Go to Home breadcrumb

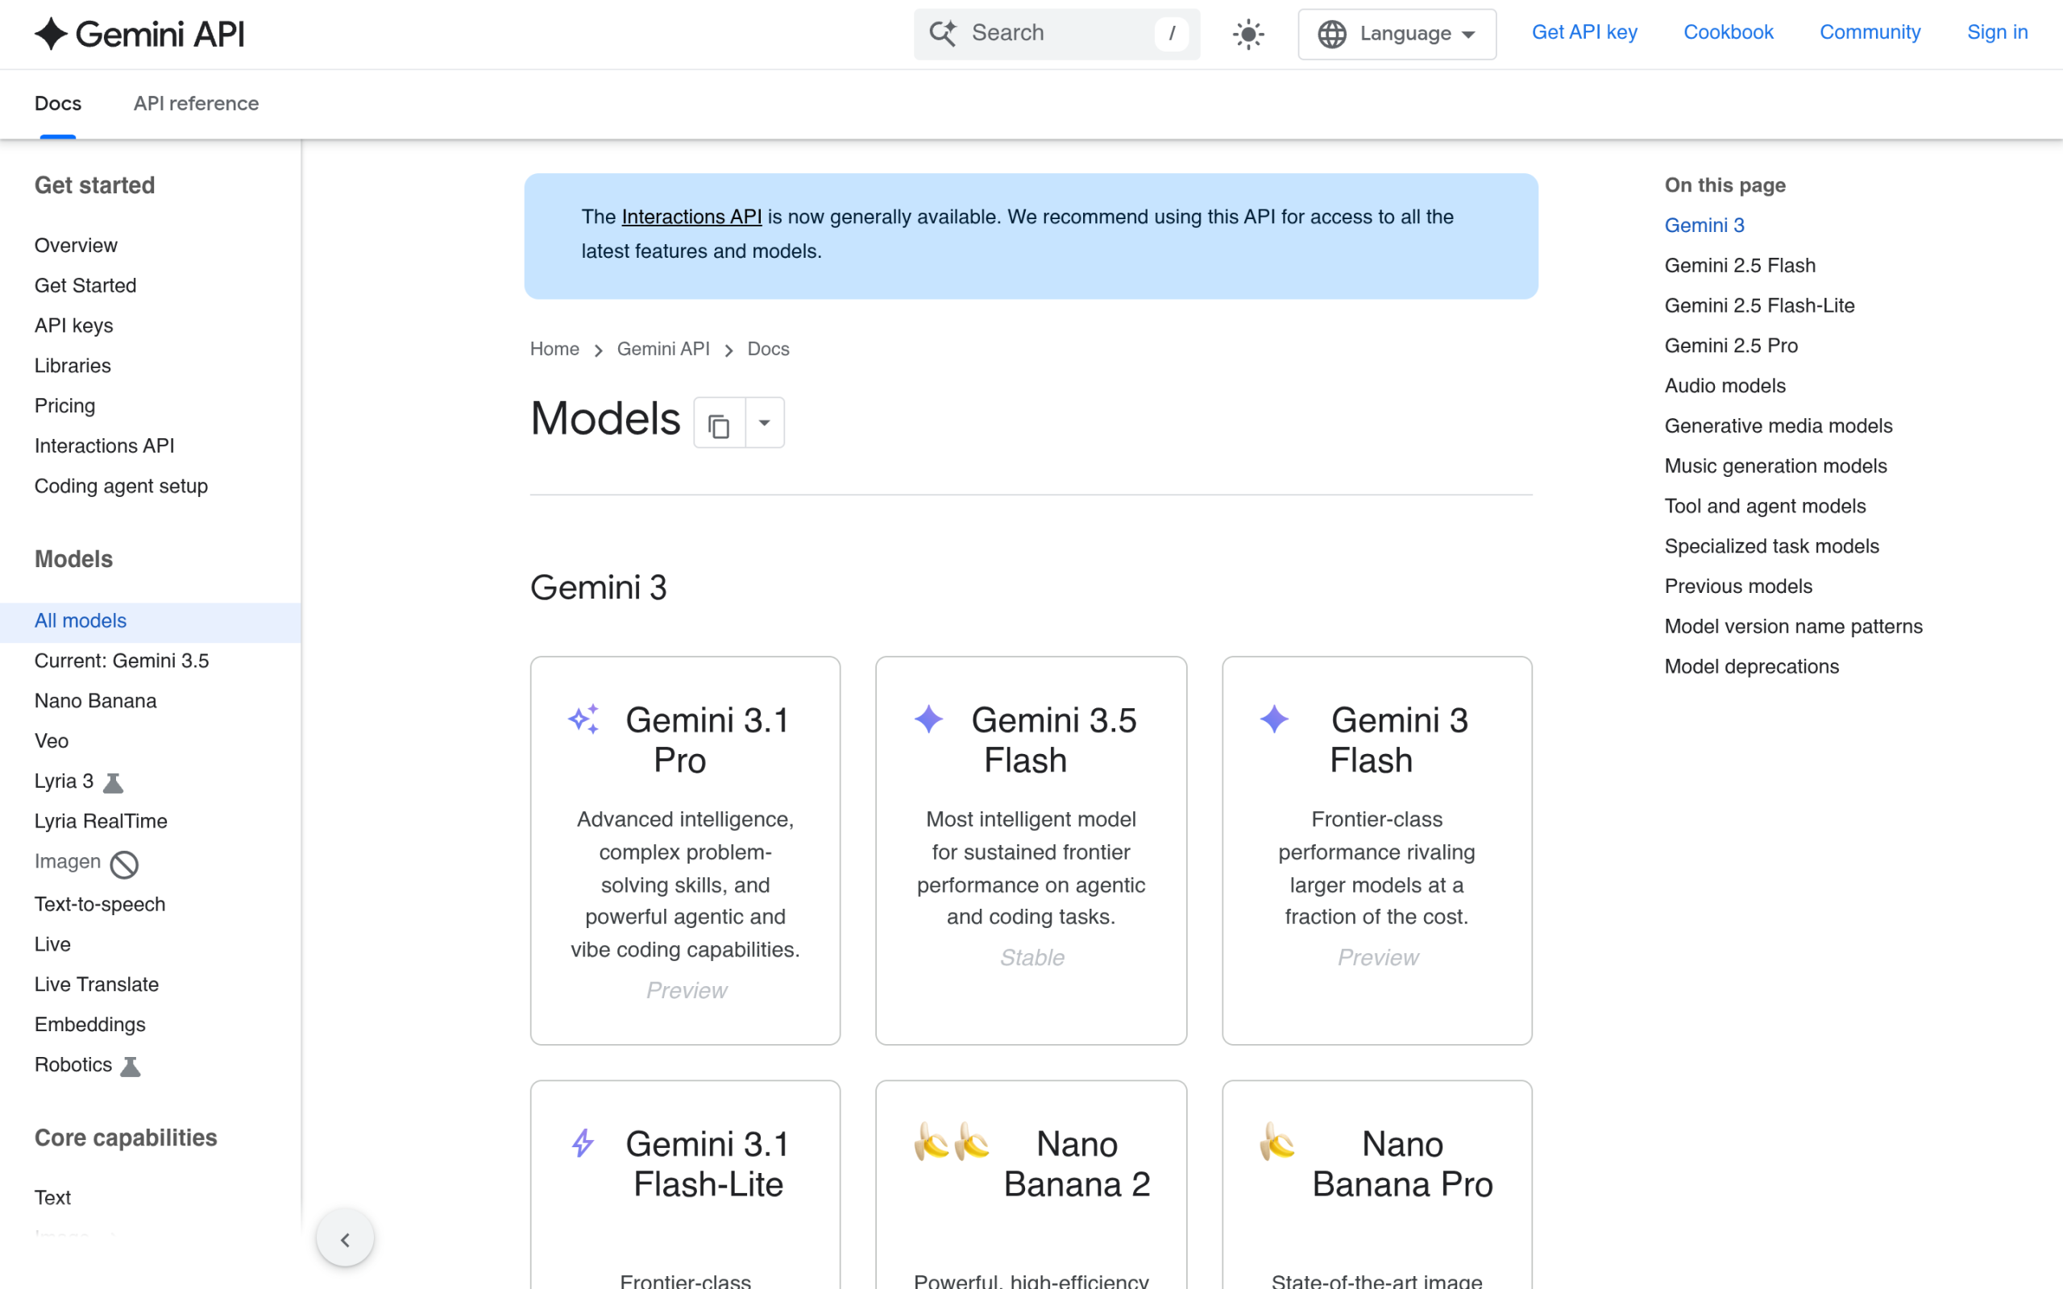tap(554, 349)
